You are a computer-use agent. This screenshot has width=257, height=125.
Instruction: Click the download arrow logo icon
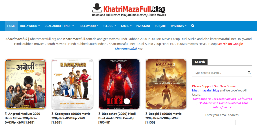coord(97,8)
